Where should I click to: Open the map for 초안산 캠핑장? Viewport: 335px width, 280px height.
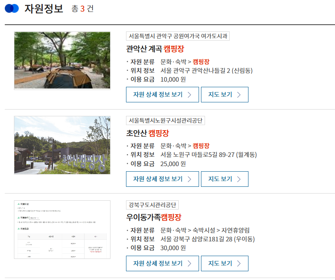(225, 179)
